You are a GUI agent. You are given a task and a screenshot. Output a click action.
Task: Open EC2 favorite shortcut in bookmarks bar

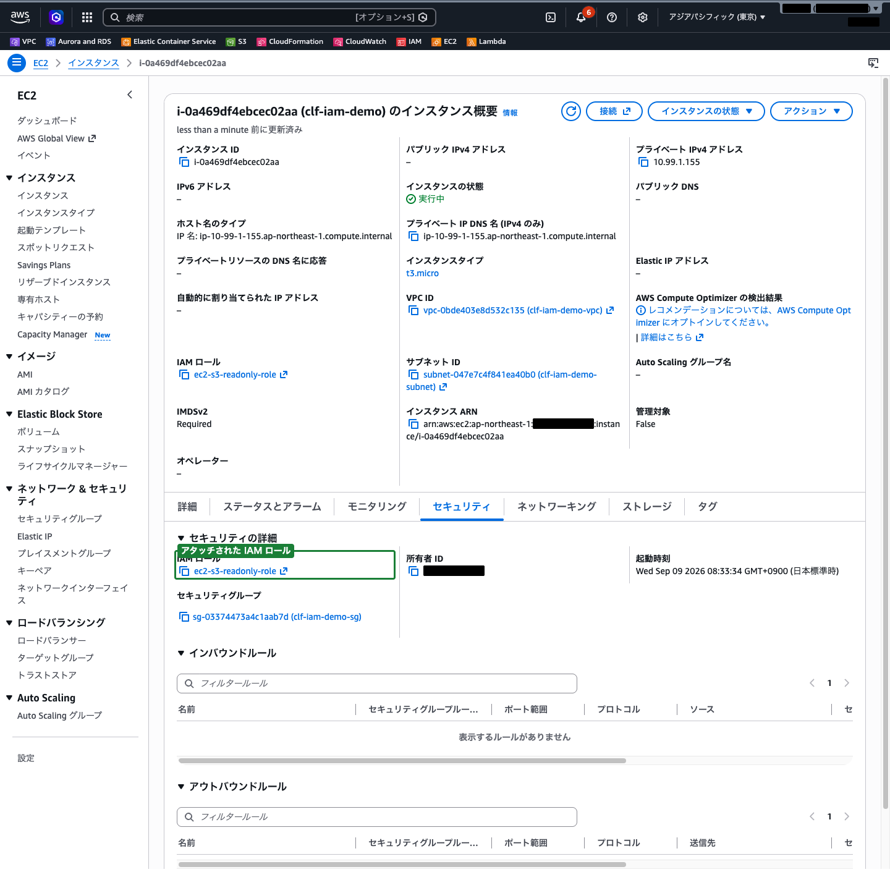pyautogui.click(x=444, y=41)
